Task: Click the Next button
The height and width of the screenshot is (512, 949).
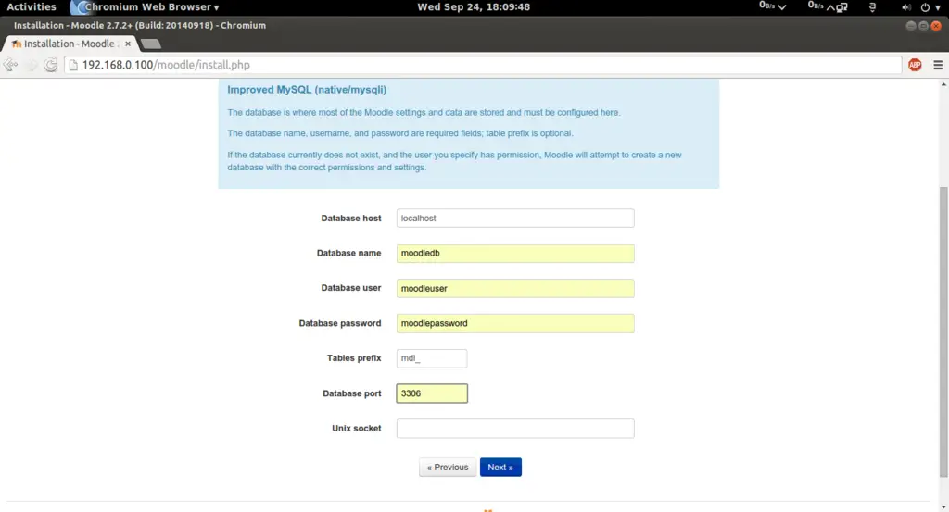Action: (x=500, y=468)
